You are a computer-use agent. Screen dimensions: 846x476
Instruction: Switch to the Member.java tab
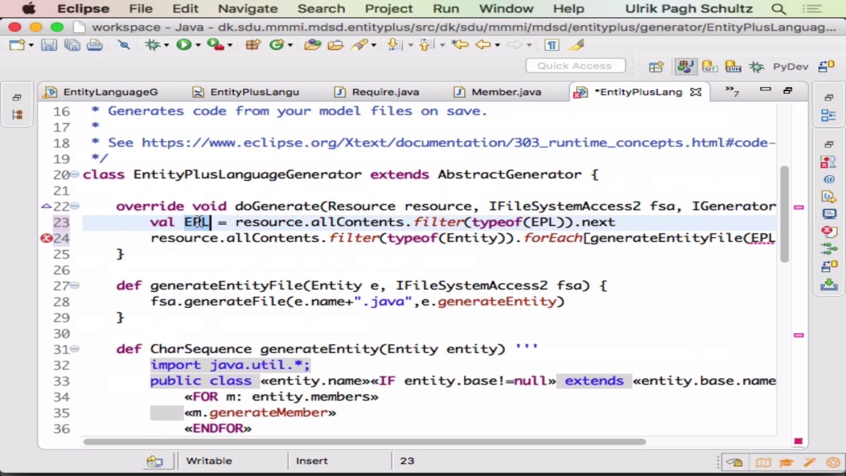[498, 92]
